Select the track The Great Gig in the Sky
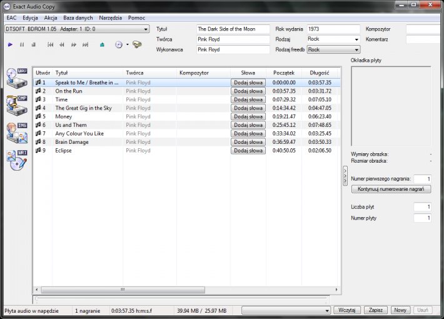This screenshot has width=444, height=319. pyautogui.click(x=84, y=108)
